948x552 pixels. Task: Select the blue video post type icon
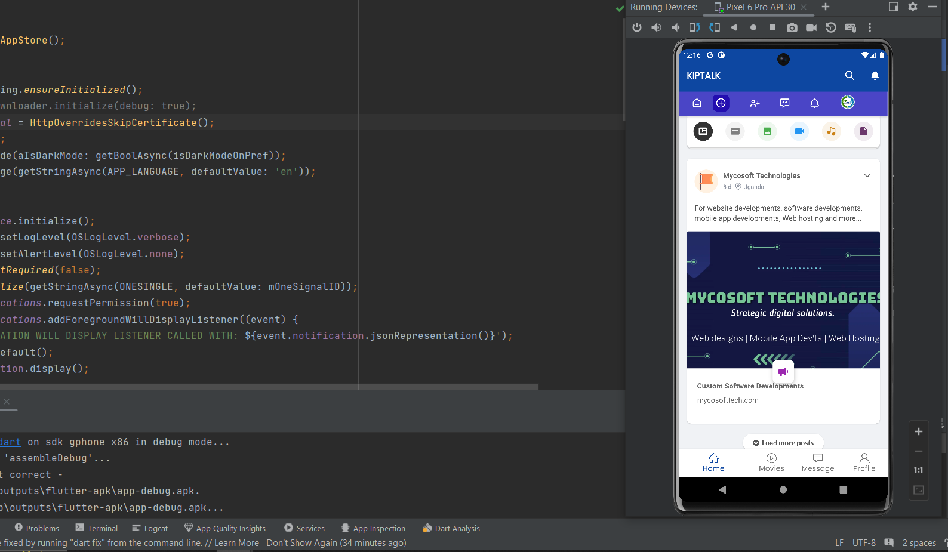coord(799,131)
